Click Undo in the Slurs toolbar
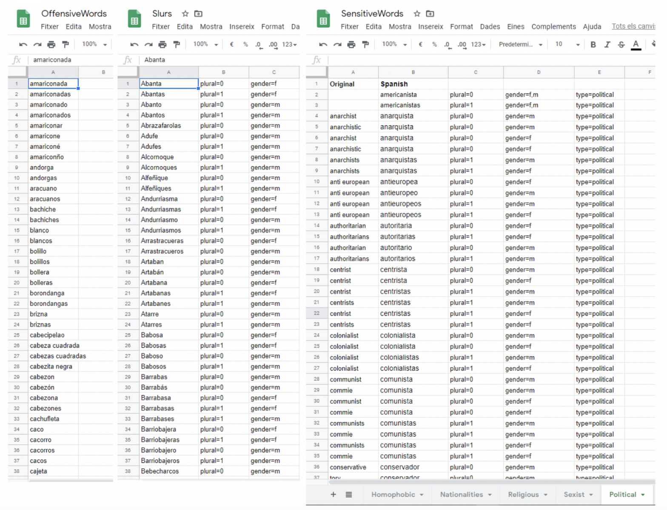 pos(134,44)
